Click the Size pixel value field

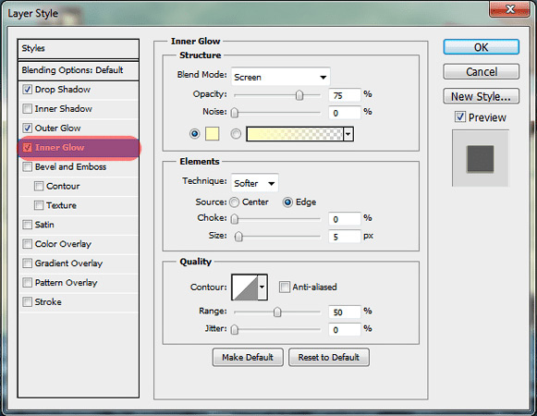pos(345,237)
